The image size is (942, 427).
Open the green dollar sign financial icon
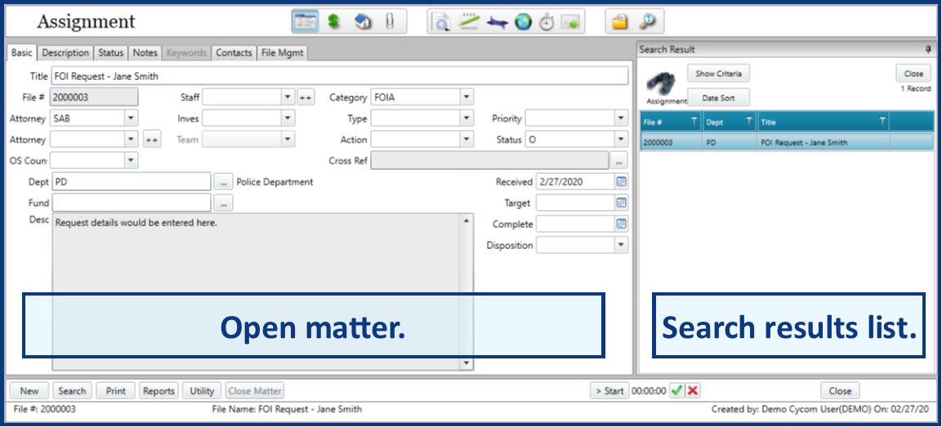(x=334, y=22)
